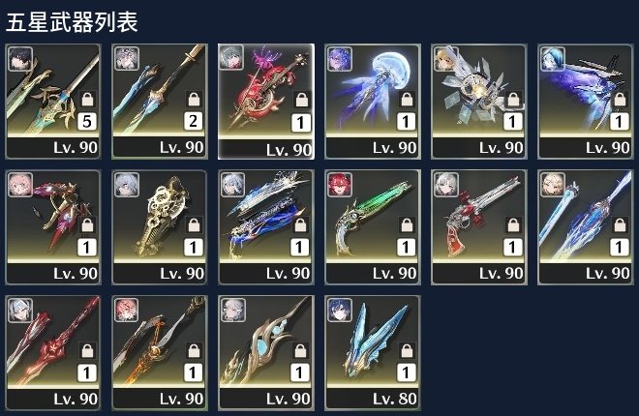Click the 五星武器列表 heading
Viewport: 639px width, 416px height.
pos(72,22)
